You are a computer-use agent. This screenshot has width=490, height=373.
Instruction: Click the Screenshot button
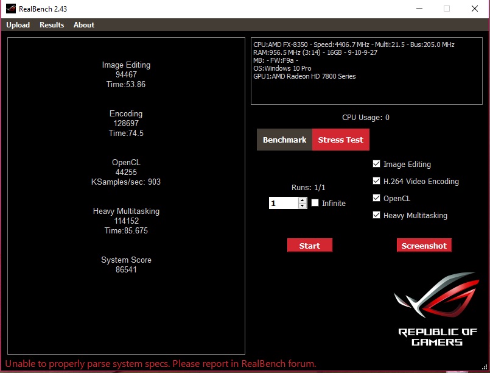(424, 246)
